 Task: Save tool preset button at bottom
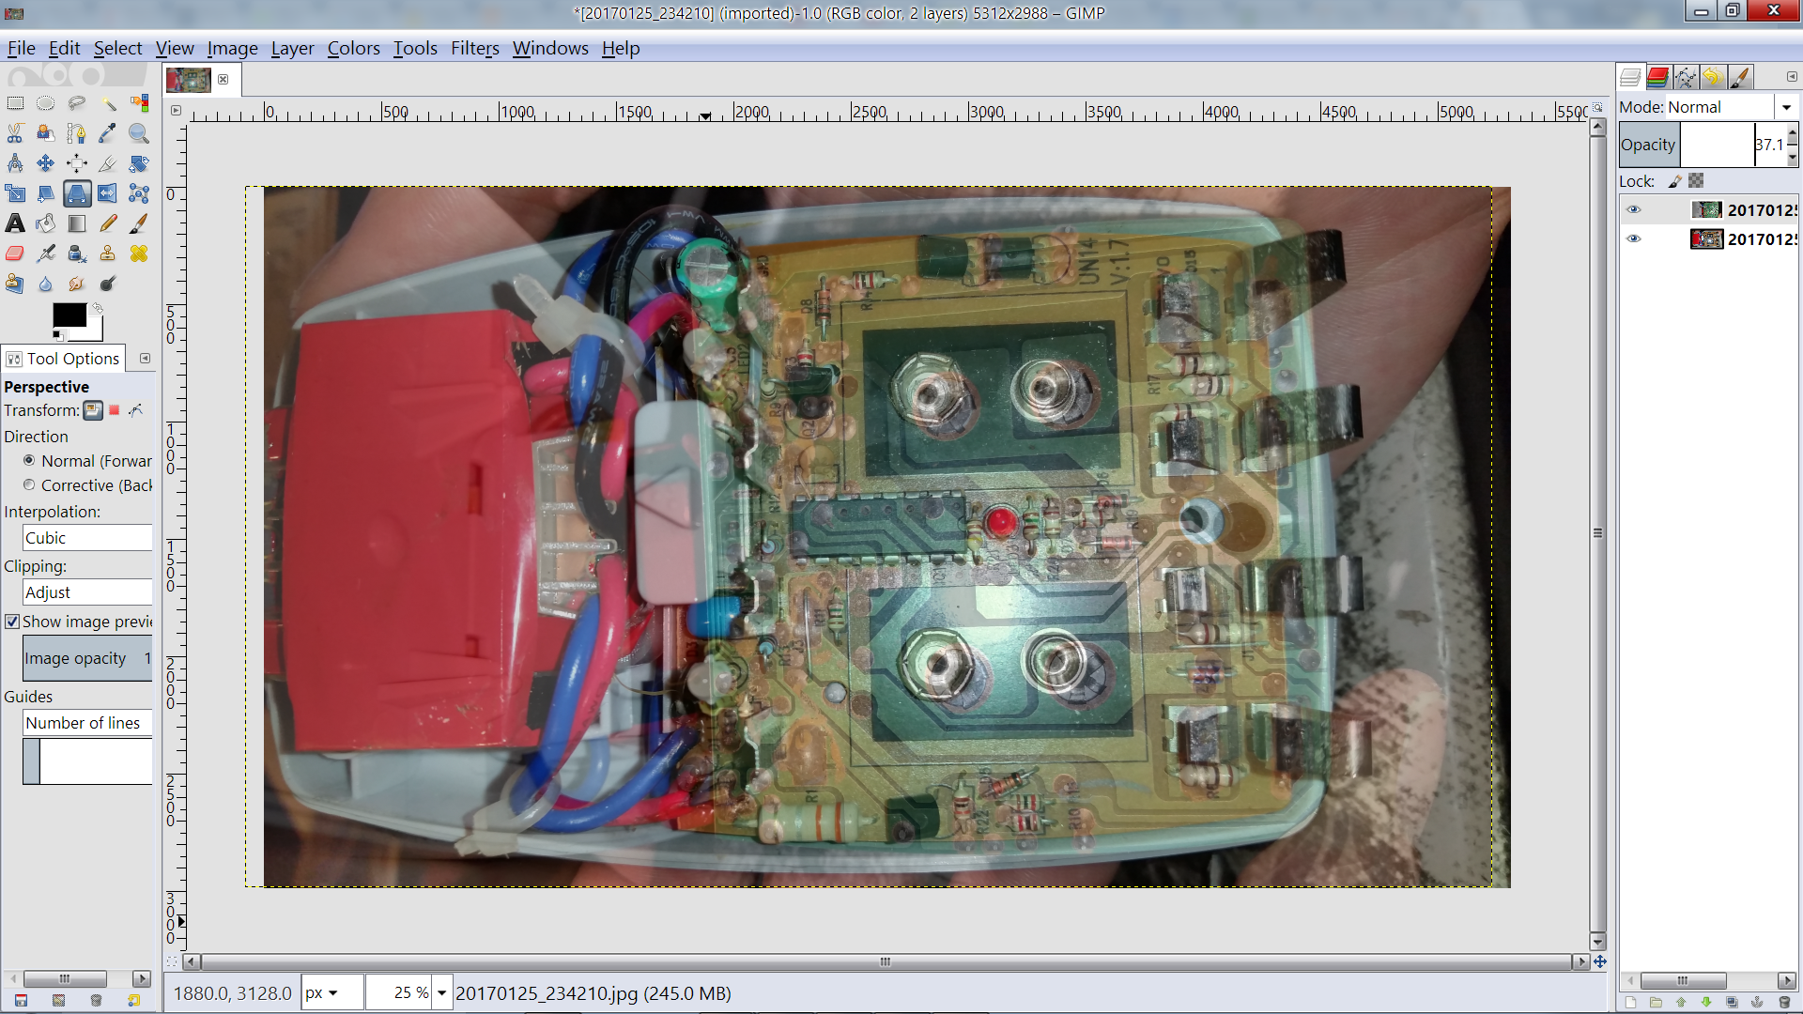tap(21, 1001)
